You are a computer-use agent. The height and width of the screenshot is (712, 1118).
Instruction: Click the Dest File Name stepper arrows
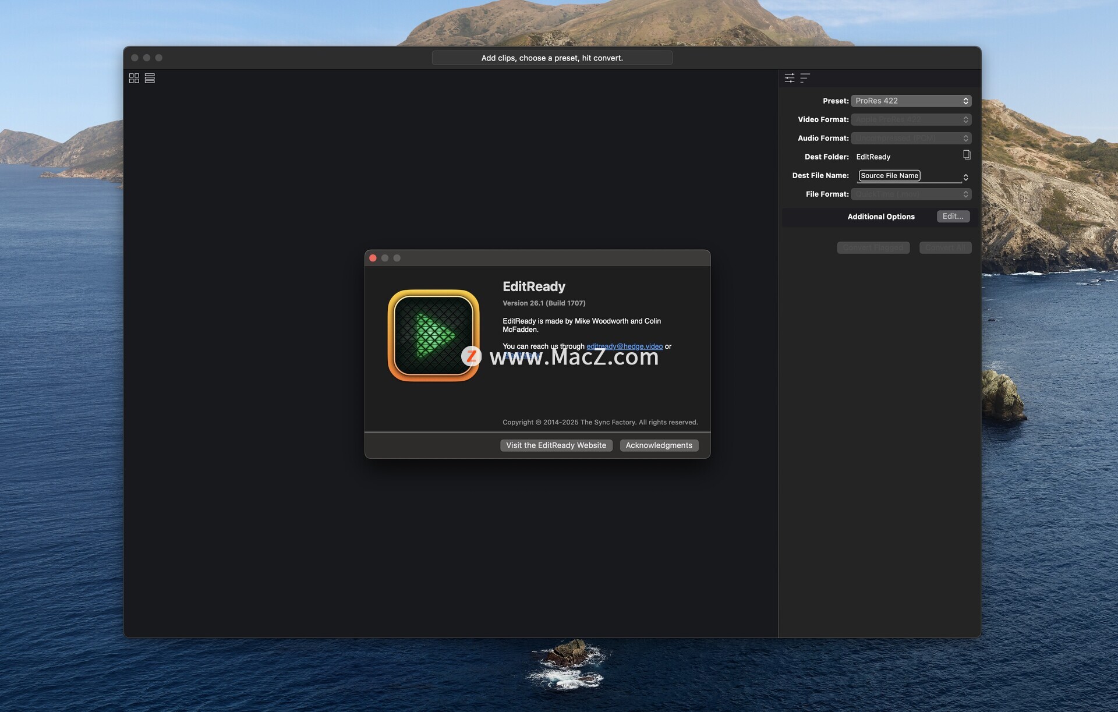tap(965, 177)
